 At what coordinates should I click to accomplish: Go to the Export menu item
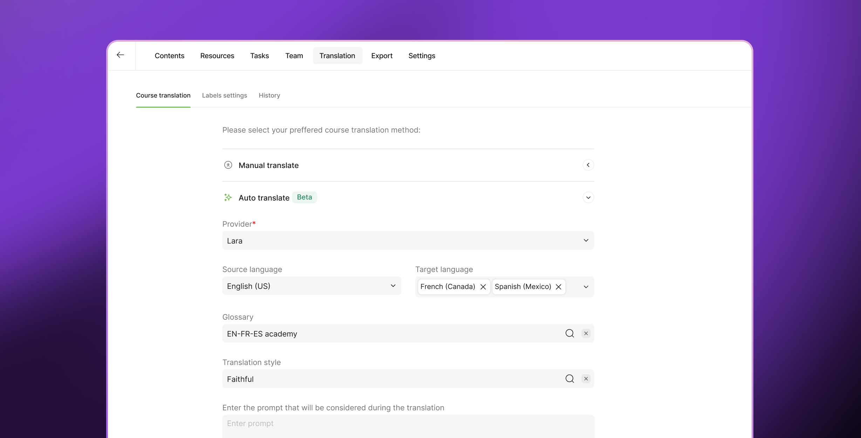(382, 56)
